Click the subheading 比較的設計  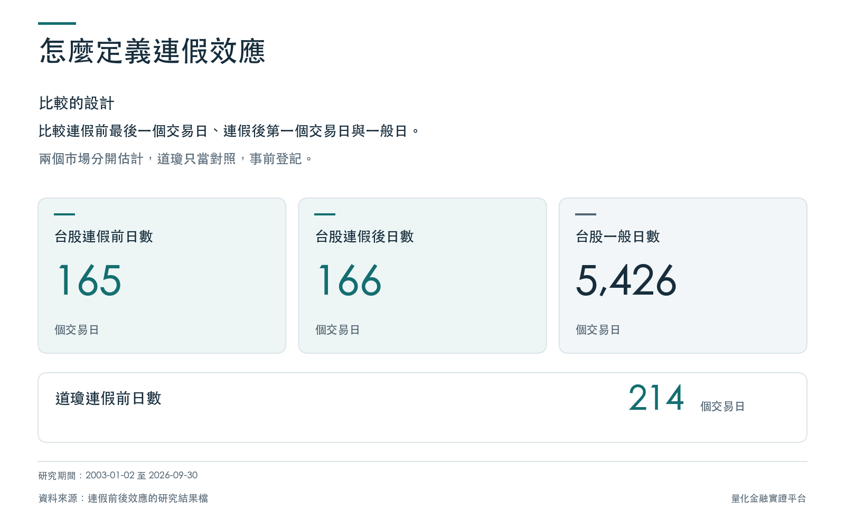click(77, 103)
